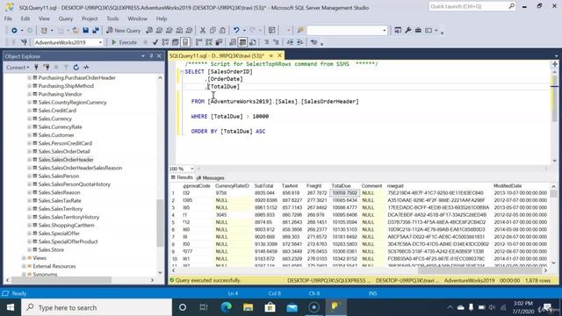Viewport: 562px width, 316px height.
Task: Switch to the Results tab
Action: 182,177
